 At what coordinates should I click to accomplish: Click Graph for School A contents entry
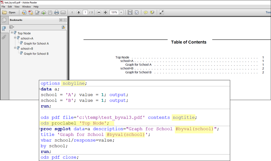[138, 65]
